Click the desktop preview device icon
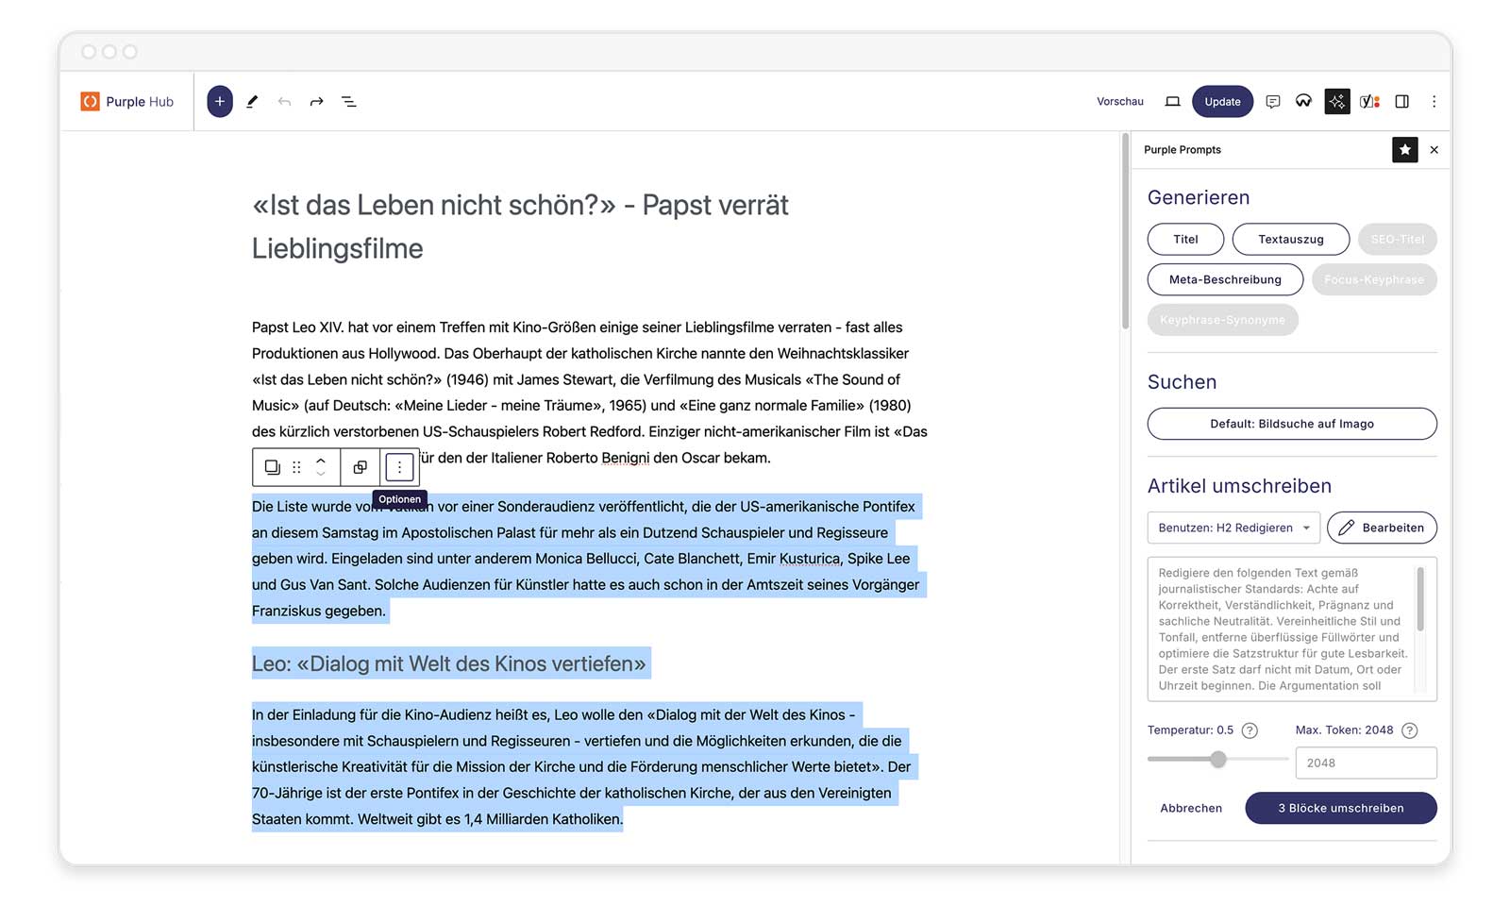Image resolution: width=1510 pixels, height=906 pixels. coord(1172,101)
